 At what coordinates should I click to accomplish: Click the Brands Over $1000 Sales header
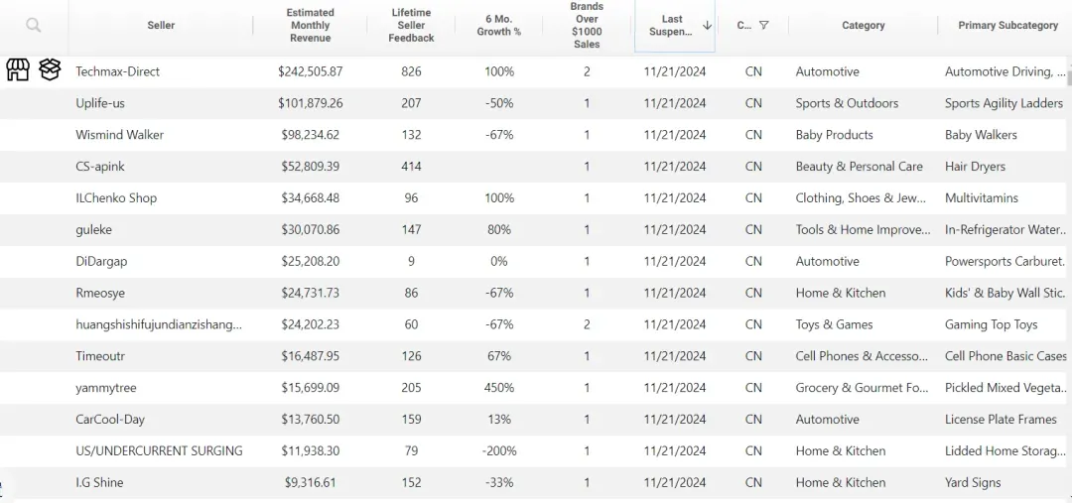coord(587,25)
